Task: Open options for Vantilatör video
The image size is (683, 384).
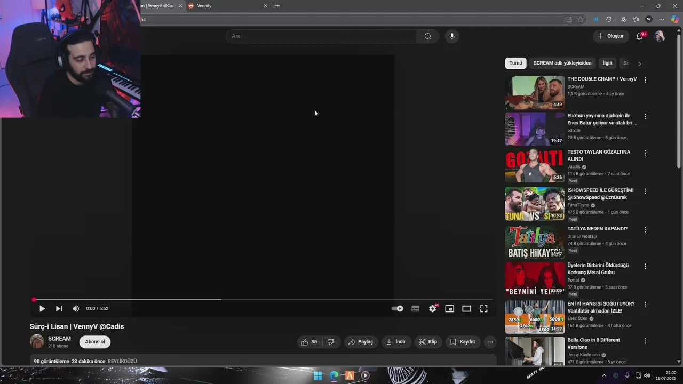Action: click(x=645, y=305)
